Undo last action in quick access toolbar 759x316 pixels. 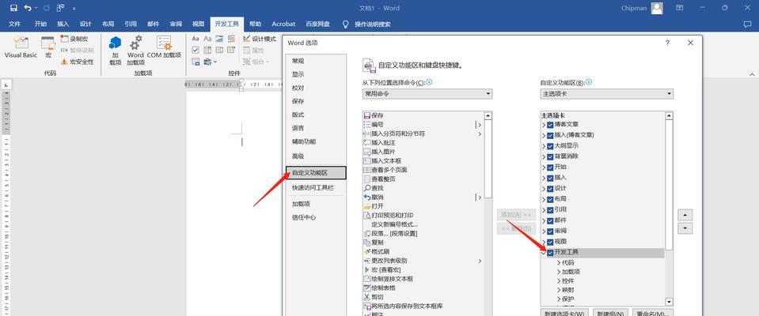click(28, 8)
